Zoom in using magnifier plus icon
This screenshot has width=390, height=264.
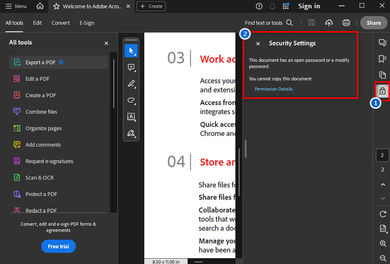(382, 244)
